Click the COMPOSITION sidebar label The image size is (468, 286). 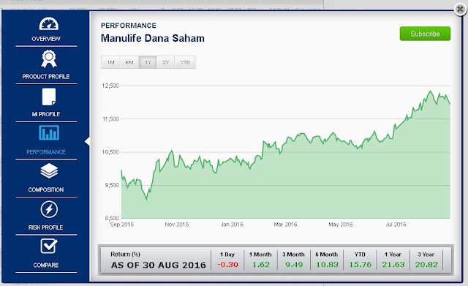46,189
